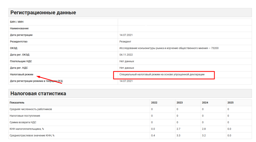Click the Средняя численность работников row label
The width and height of the screenshot is (256, 142).
tap(31, 109)
